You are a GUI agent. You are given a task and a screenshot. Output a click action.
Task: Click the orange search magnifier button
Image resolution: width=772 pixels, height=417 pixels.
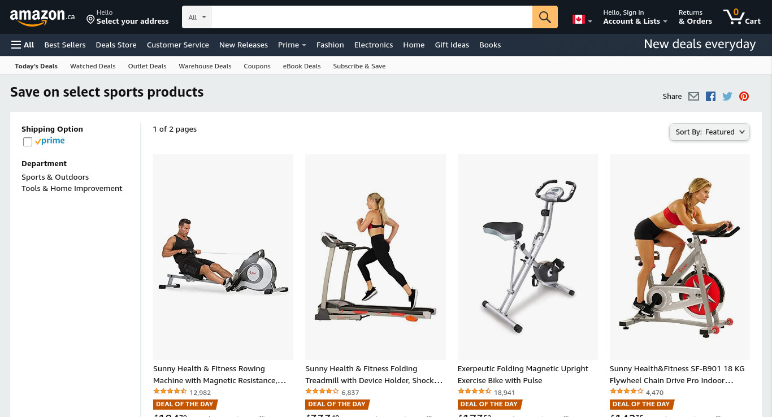point(545,17)
